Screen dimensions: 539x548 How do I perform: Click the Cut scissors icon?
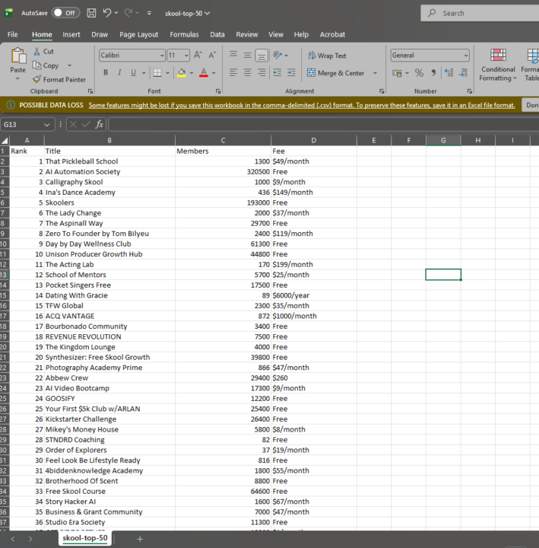click(x=36, y=52)
